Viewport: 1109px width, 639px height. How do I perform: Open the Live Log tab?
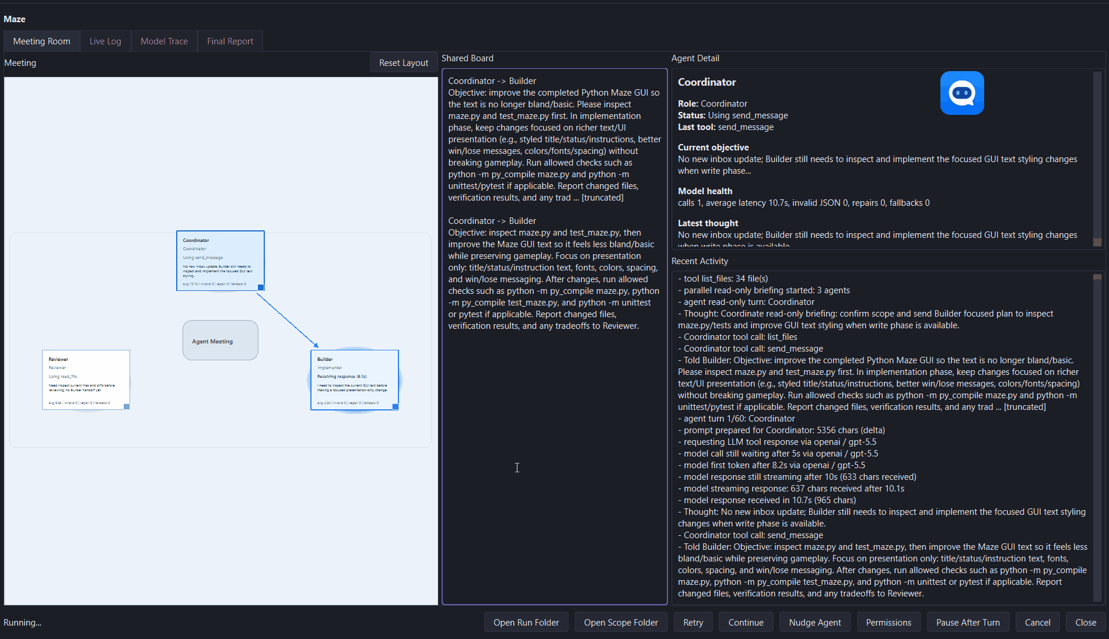(106, 41)
